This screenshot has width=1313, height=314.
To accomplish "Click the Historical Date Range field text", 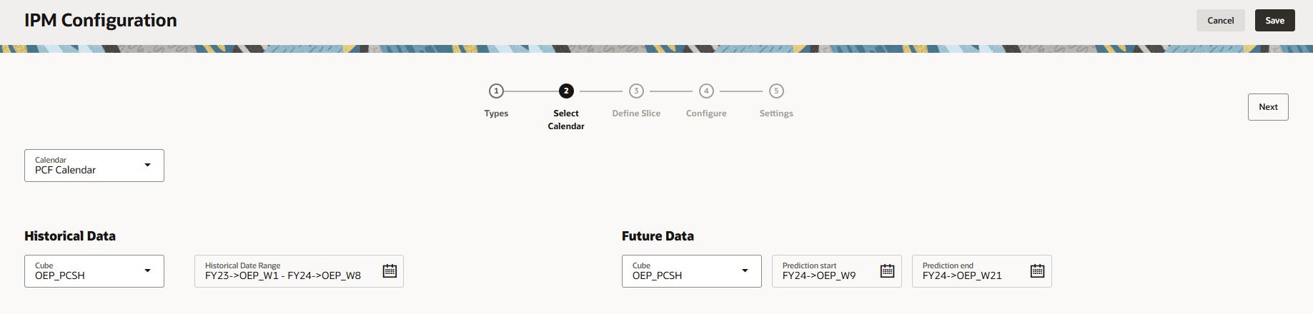I will coord(283,275).
